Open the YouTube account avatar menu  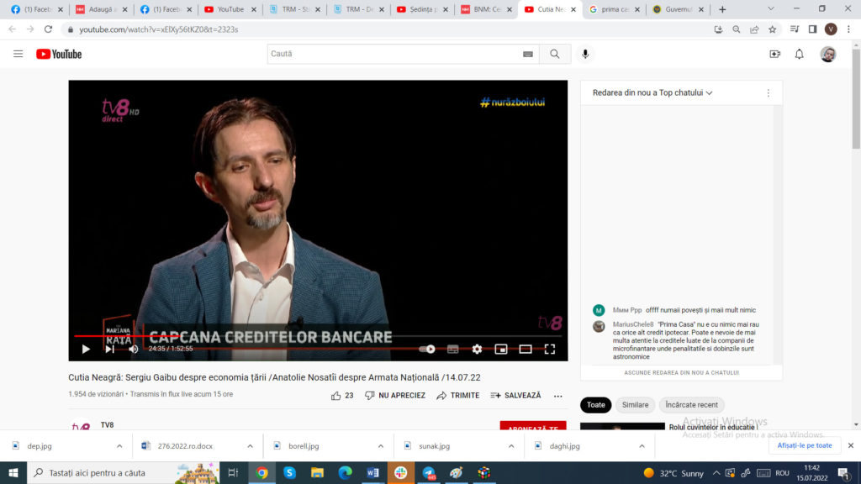(828, 54)
